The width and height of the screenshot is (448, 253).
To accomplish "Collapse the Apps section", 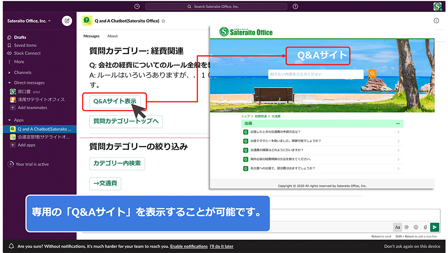I will point(9,120).
